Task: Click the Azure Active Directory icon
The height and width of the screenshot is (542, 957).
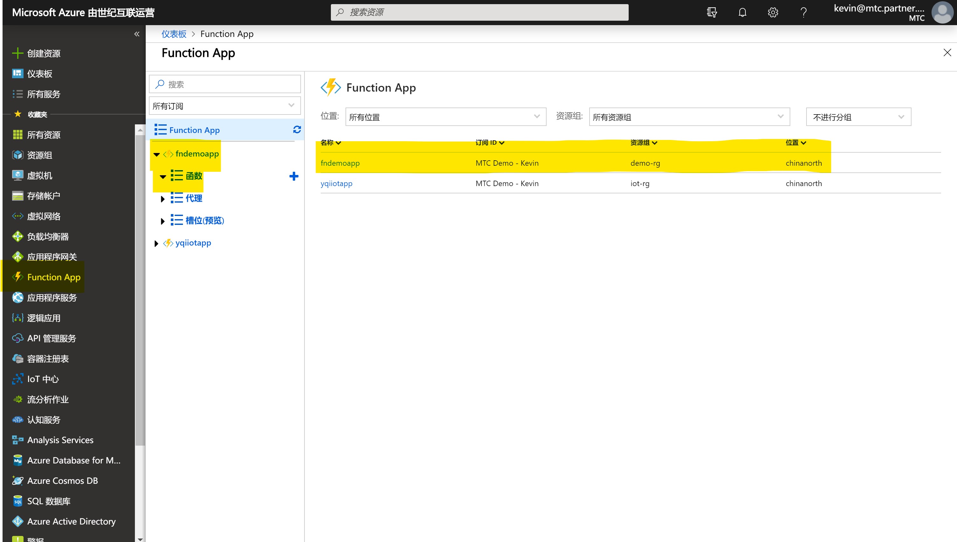Action: (17, 521)
